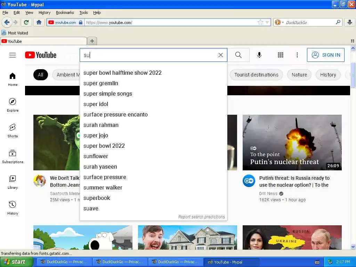
Task: Choose suggestion 'surah rahman'
Action: click(153, 125)
